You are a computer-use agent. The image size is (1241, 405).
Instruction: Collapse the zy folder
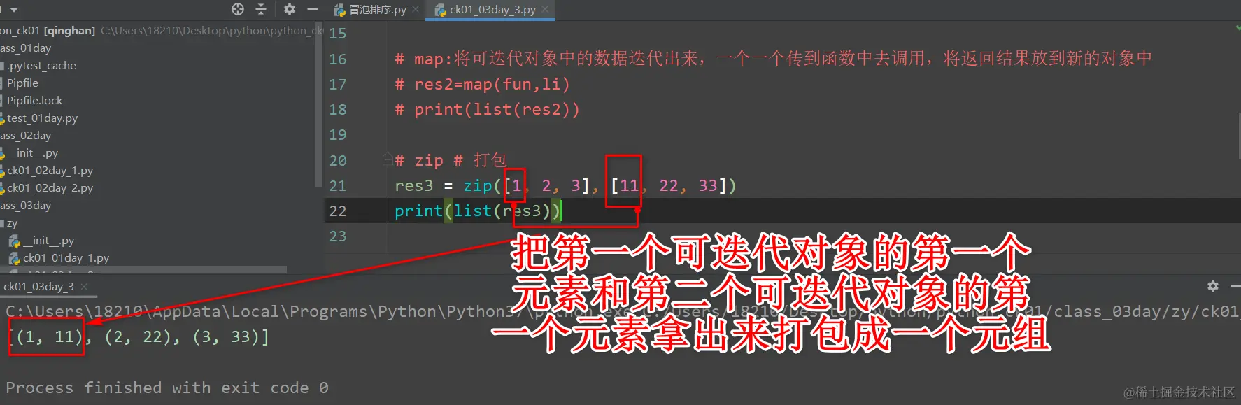pyautogui.click(x=3, y=223)
